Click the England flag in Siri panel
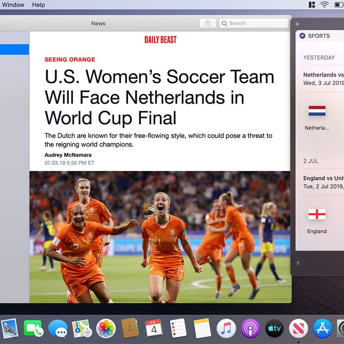Screen dimensions: 344x344 [317, 214]
